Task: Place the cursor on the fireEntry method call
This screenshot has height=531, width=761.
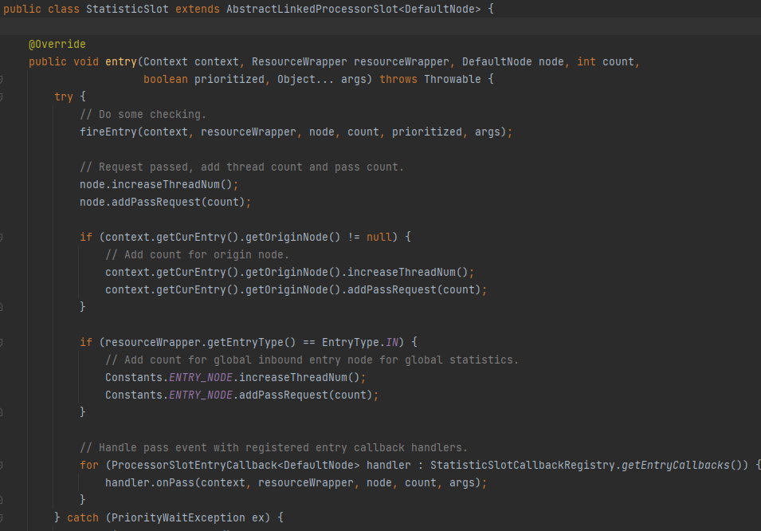Action: [x=108, y=132]
